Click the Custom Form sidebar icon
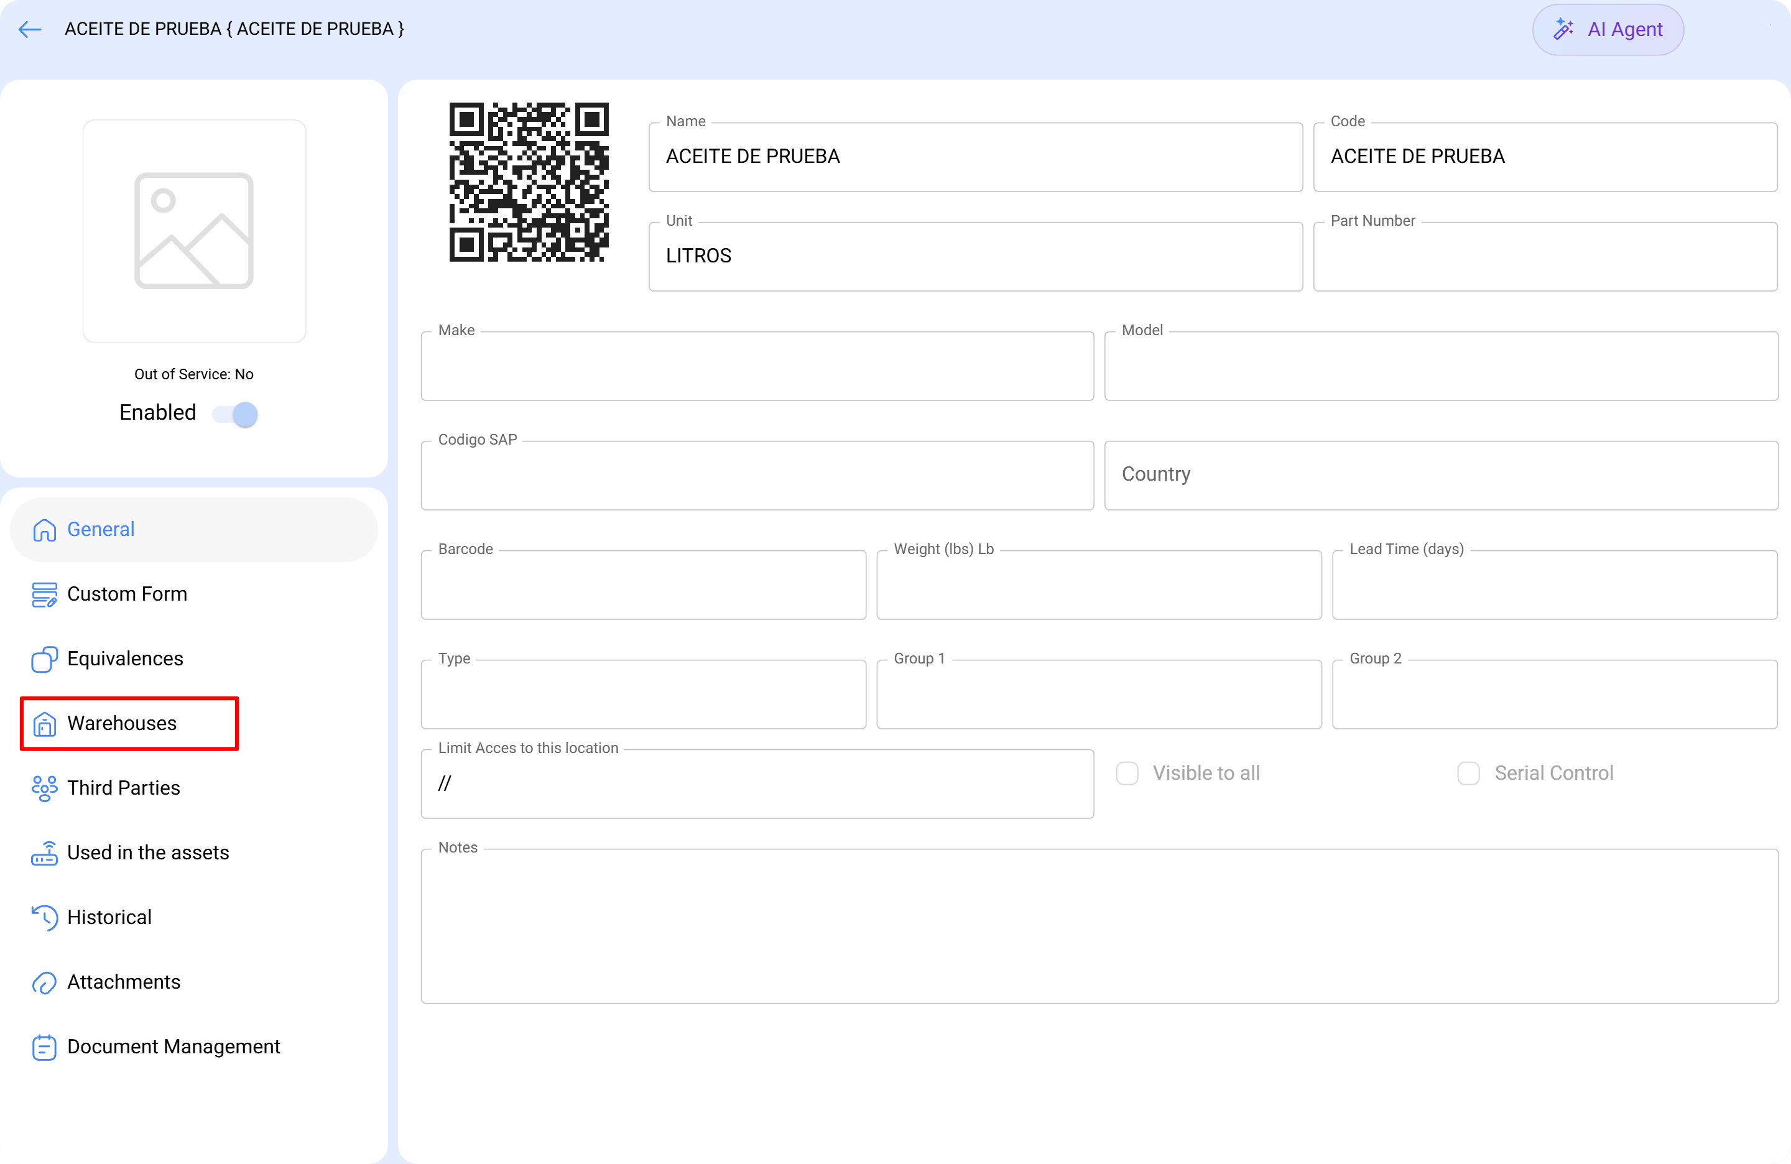Image resolution: width=1791 pixels, height=1164 pixels. click(44, 594)
